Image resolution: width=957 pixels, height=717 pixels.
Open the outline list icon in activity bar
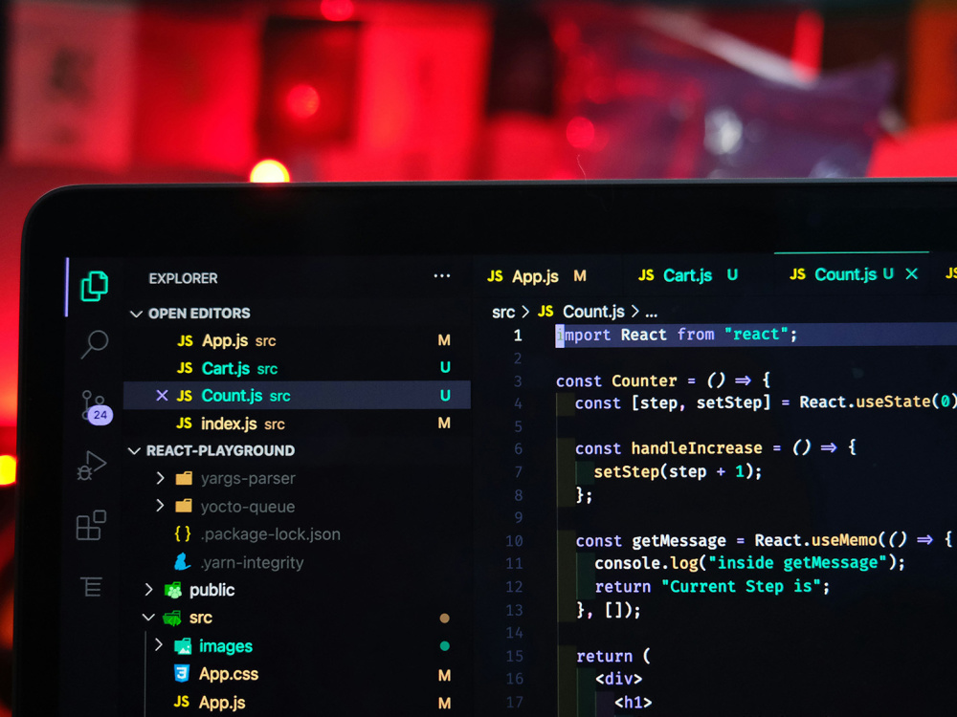(91, 587)
